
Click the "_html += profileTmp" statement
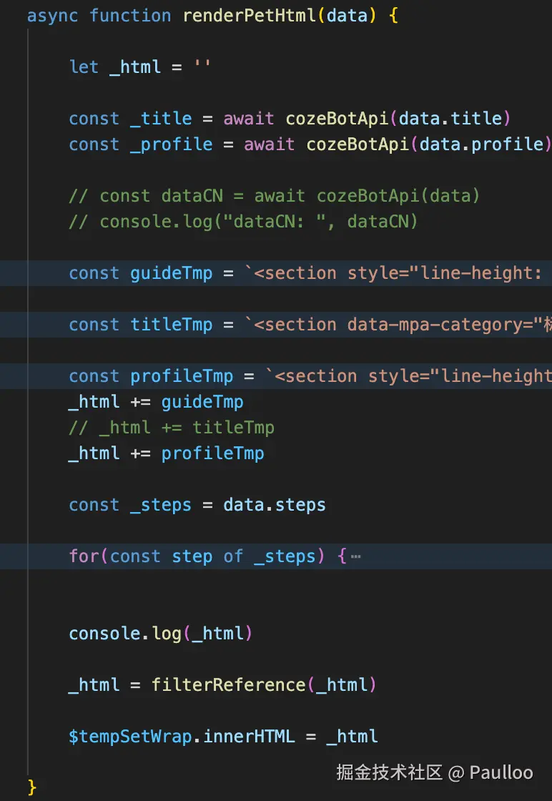[x=166, y=453]
